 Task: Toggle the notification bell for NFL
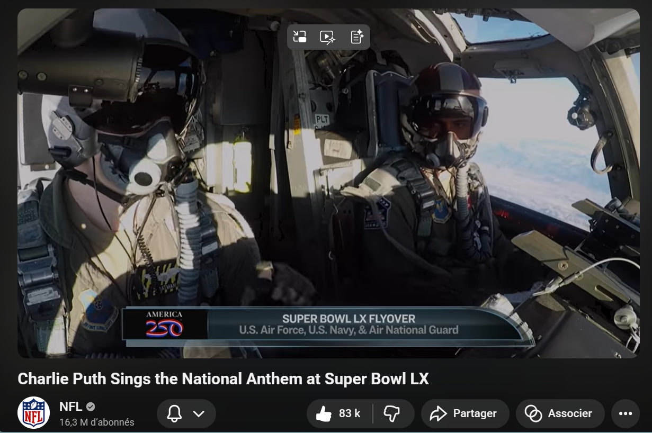[x=174, y=414]
